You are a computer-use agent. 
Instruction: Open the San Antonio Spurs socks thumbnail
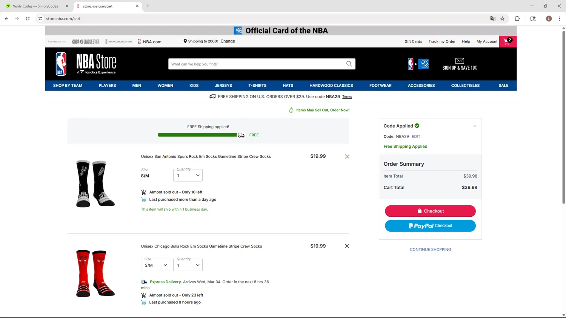pos(95,184)
